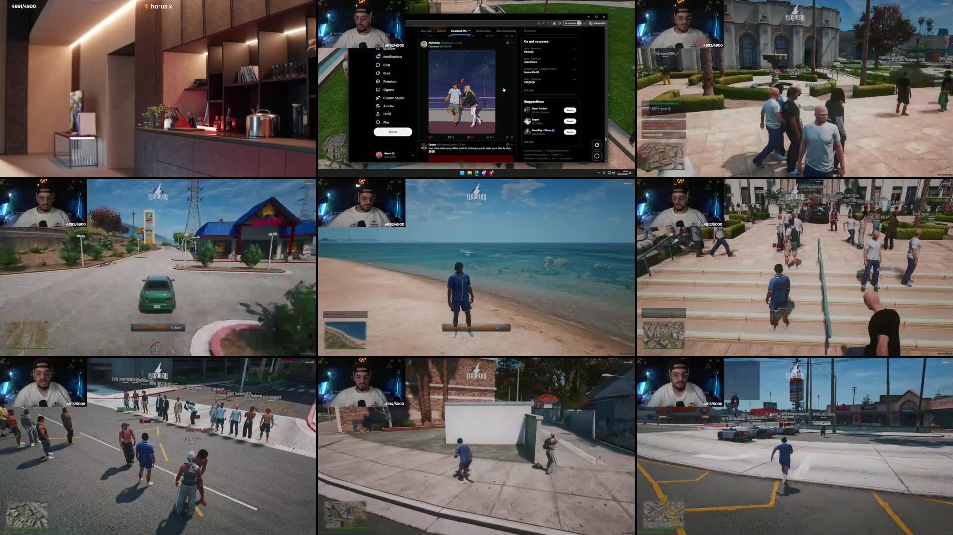Open the floating Grok button

tap(597, 145)
